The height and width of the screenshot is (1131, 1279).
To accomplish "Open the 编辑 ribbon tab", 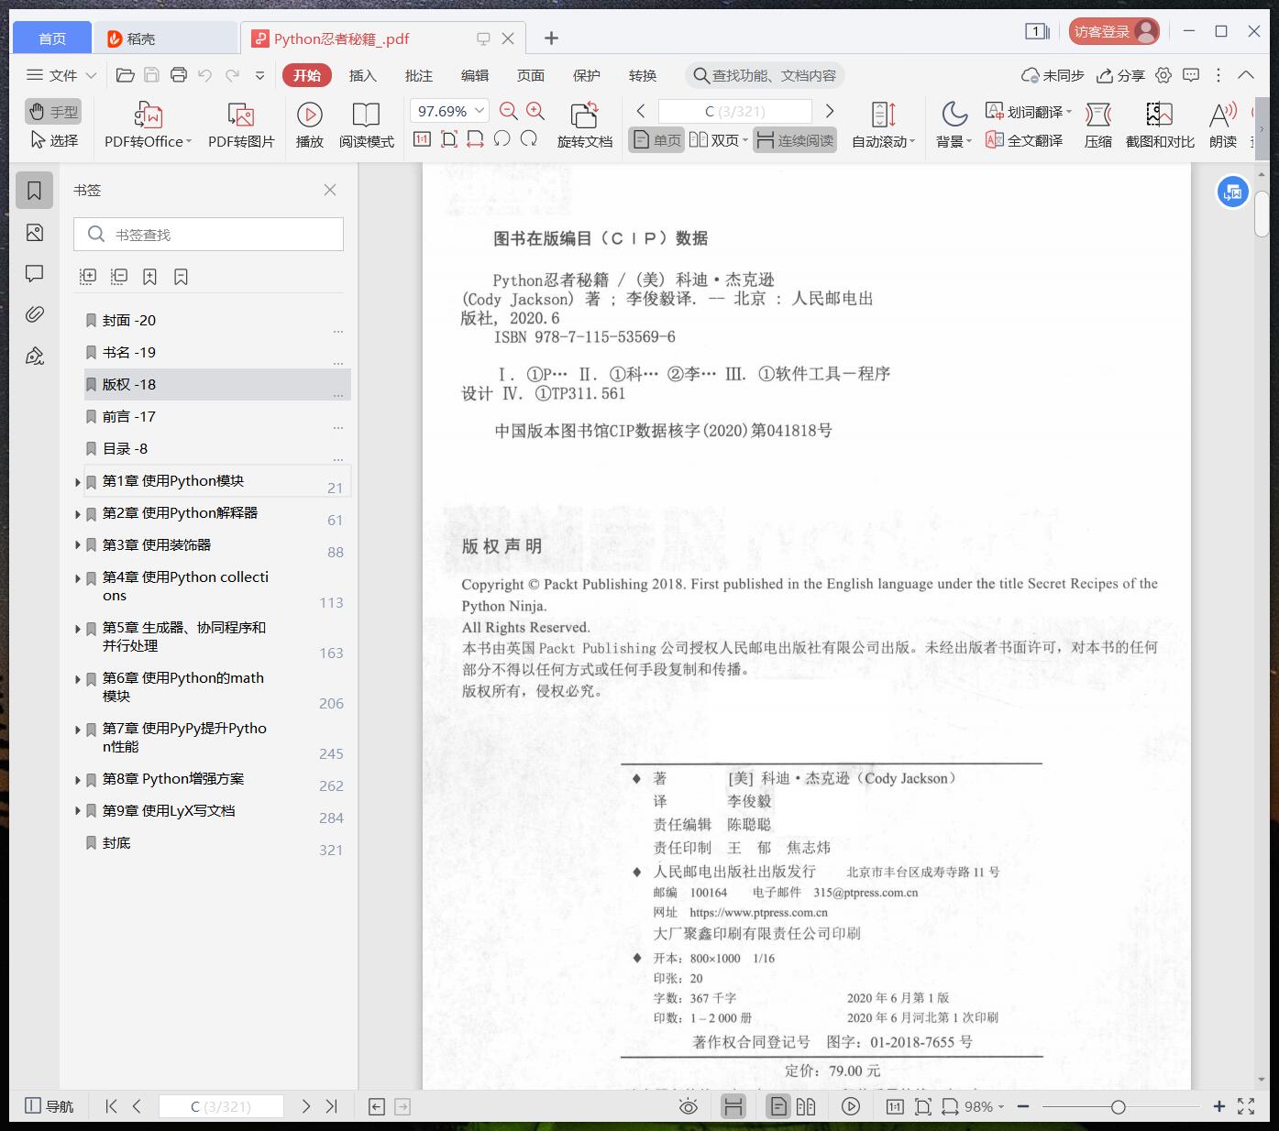I will pyautogui.click(x=475, y=75).
